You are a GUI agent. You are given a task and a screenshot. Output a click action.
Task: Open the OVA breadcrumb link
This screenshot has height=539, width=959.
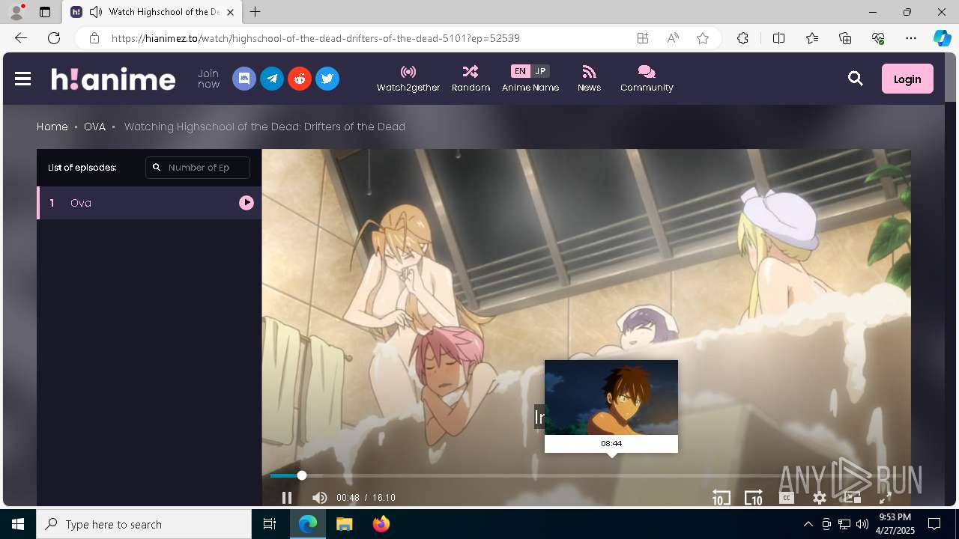(94, 127)
